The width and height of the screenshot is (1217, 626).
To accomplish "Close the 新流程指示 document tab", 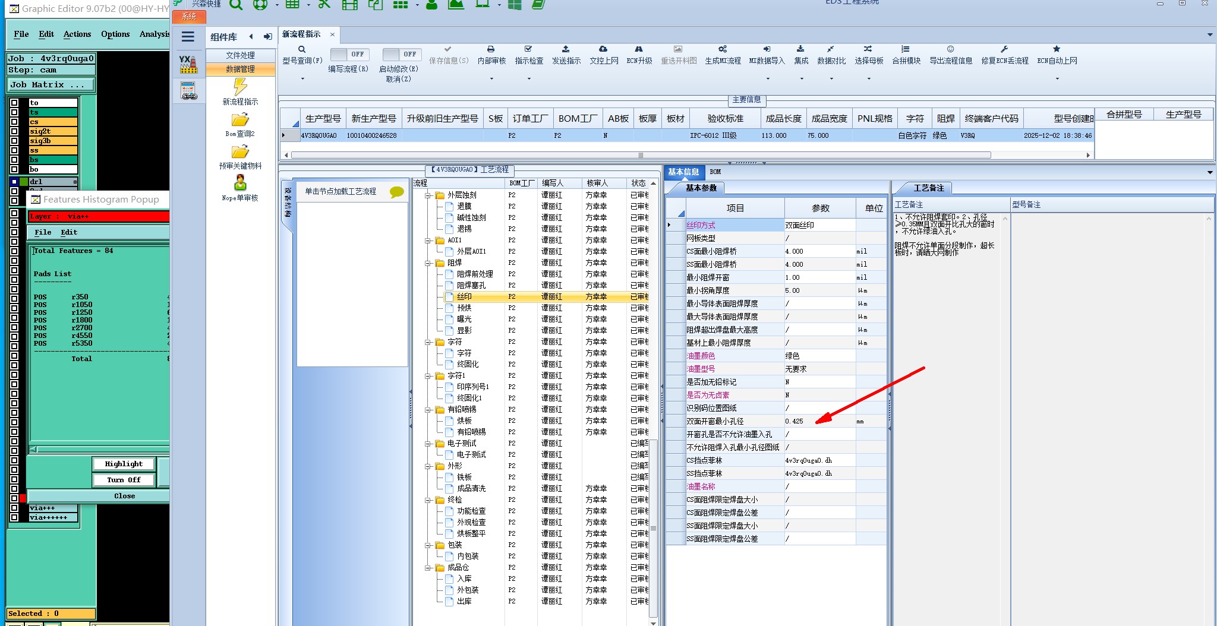I will coord(332,34).
